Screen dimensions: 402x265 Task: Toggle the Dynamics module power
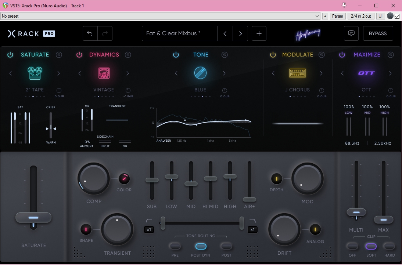tap(79, 55)
